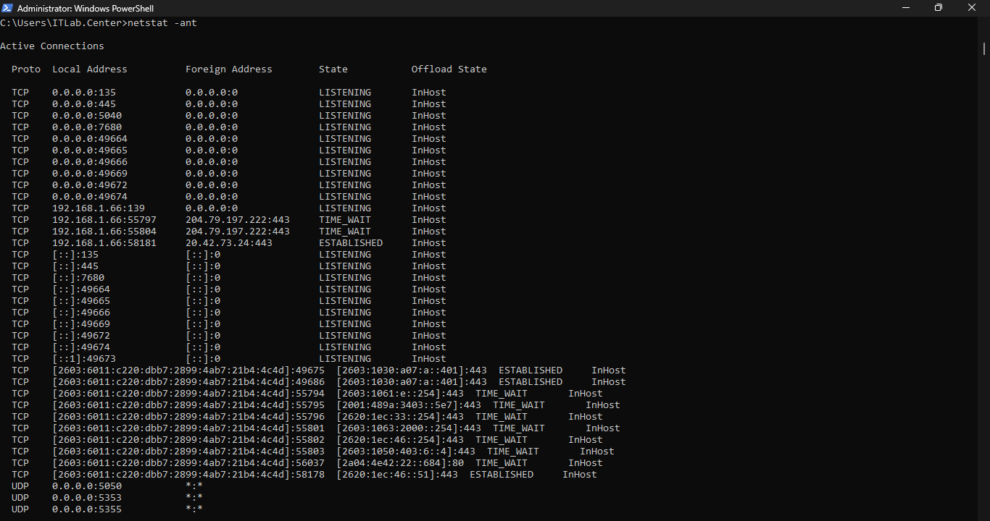Click foreign address [2a04:4e42:22::684]:80
990x521 pixels.
click(x=400, y=463)
